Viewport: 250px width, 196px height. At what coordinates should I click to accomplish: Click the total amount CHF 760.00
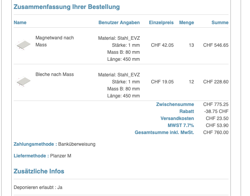coord(216,132)
